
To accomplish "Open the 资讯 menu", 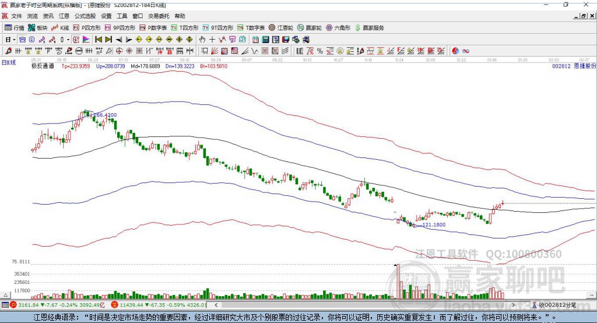I will 48,16.
